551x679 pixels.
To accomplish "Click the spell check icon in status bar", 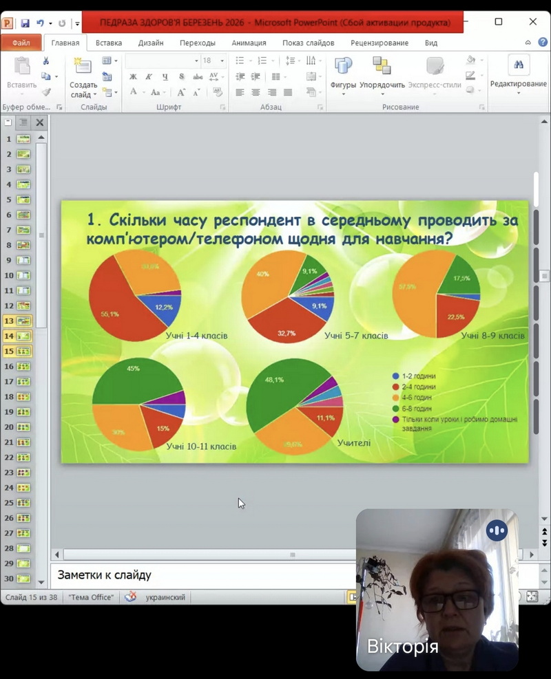I will coord(130,597).
